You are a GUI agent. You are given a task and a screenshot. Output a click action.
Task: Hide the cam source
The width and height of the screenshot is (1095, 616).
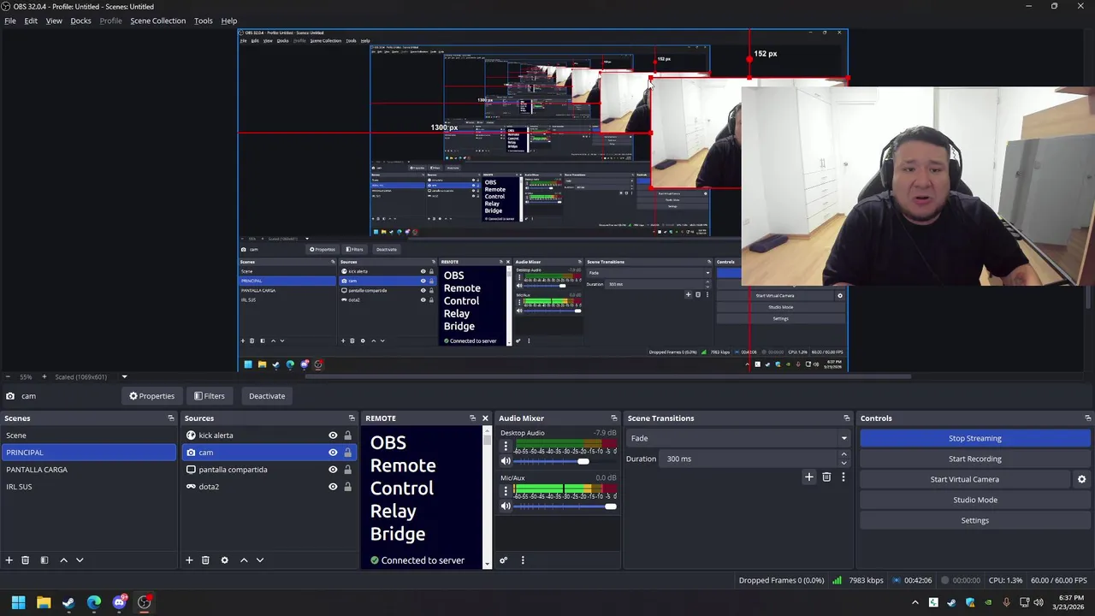click(x=333, y=453)
